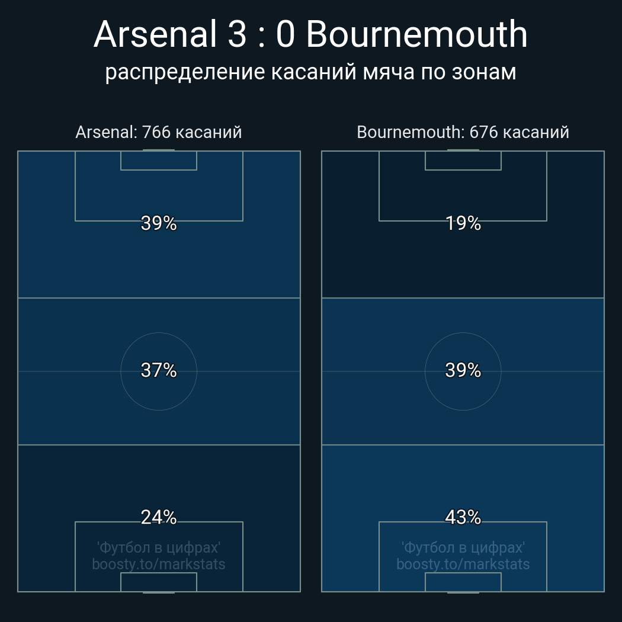Choose Bournemouth's 43% defensive third label

point(463,517)
